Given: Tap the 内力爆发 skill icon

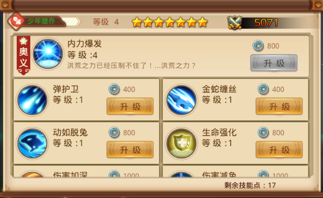Looking at the screenshot, I should click(48, 54).
